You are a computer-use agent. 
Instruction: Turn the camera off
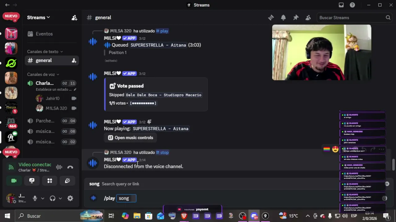click(14, 181)
